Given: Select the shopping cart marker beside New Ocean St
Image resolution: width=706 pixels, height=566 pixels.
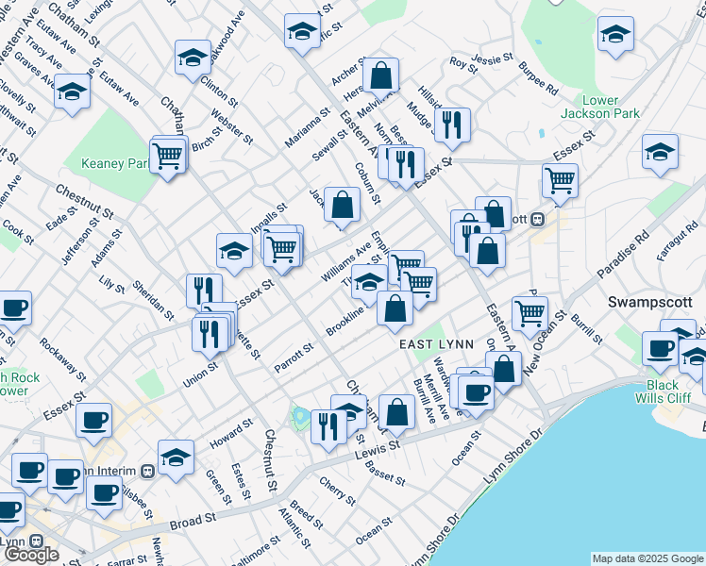Looking at the screenshot, I should 529,313.
